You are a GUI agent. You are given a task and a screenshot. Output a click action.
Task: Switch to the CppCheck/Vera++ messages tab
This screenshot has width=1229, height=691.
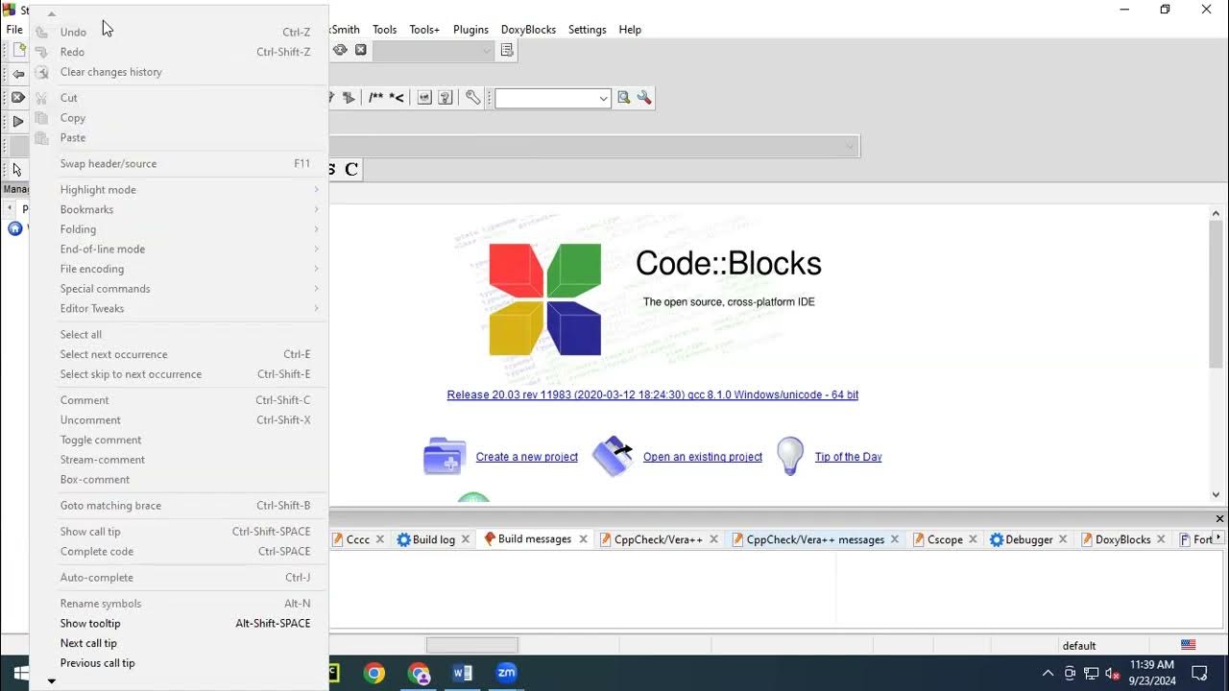[x=815, y=539]
